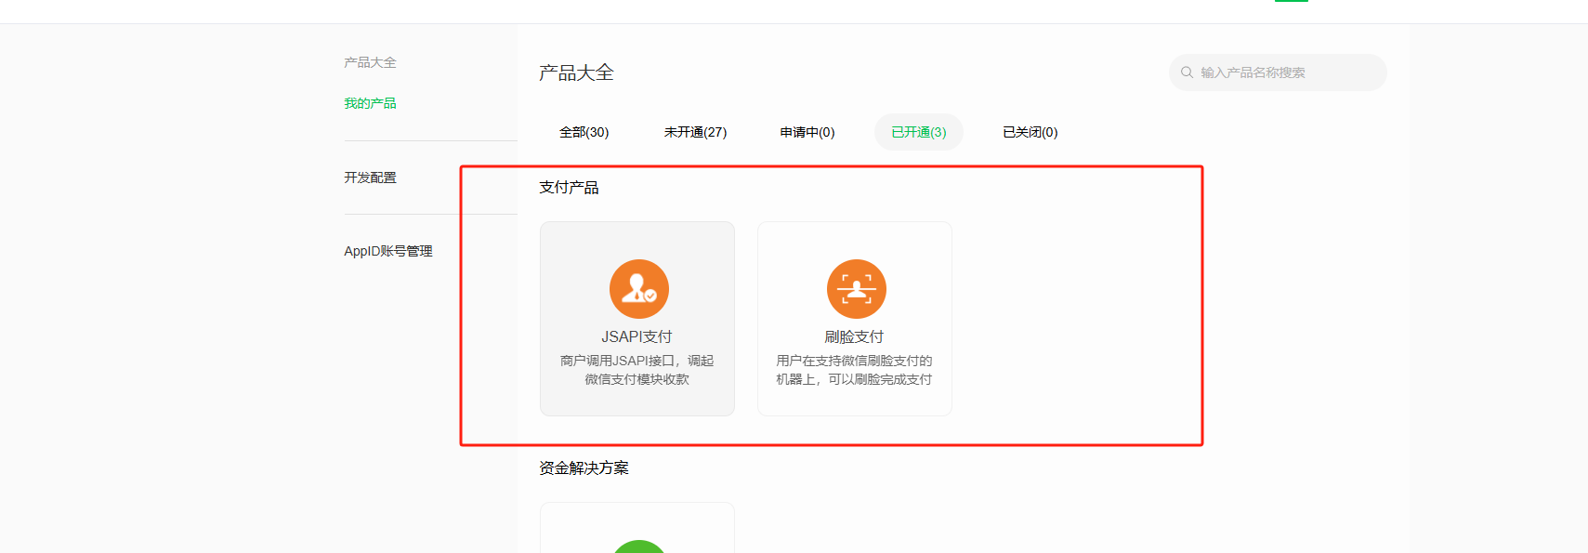Viewport: 1588px width, 553px height.
Task: Select the 已开通(3) tab
Action: [919, 132]
